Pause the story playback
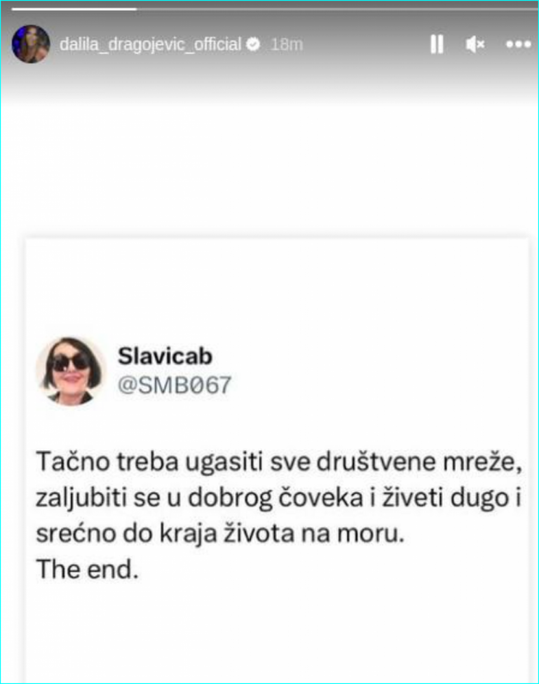Viewport: 539px width, 684px height. pyautogui.click(x=437, y=44)
